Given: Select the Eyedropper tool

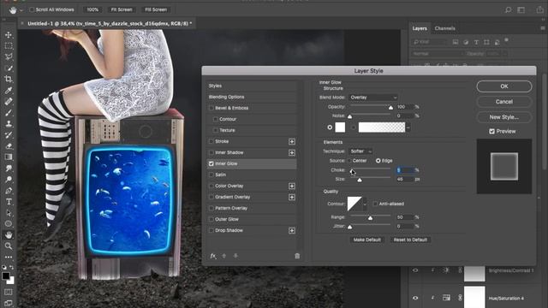Looking at the screenshot, I should 9,91.
